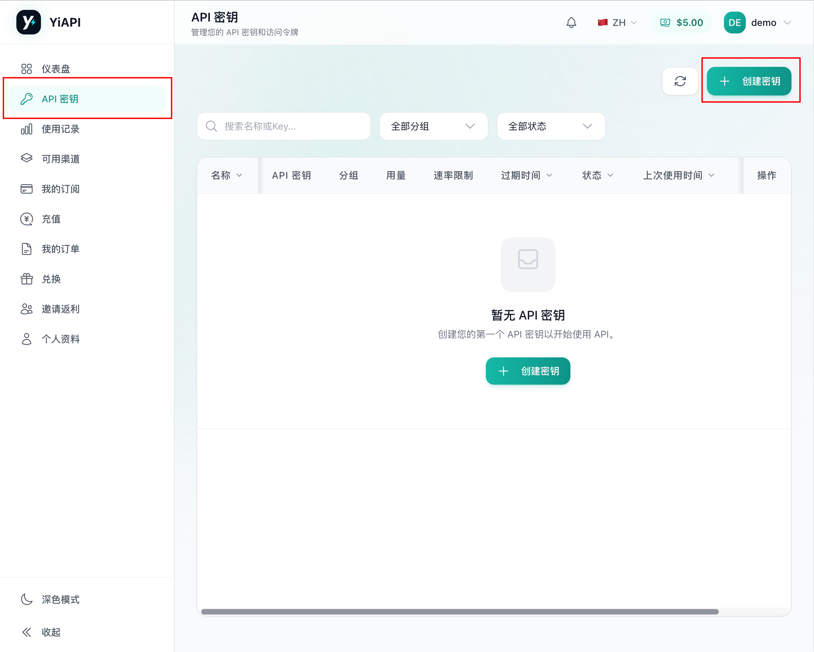Click the subscription card icon
The height and width of the screenshot is (652, 814).
[26, 189]
